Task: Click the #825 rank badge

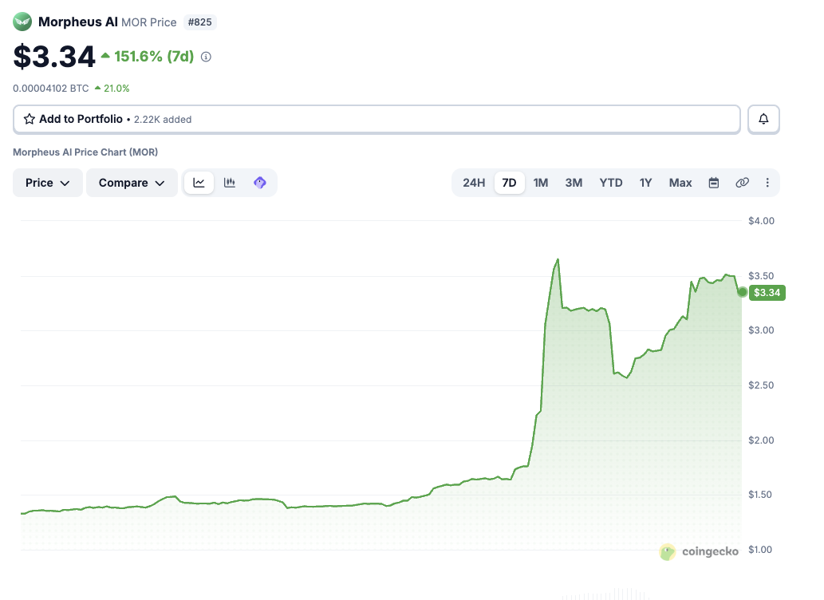Action: pyautogui.click(x=199, y=22)
